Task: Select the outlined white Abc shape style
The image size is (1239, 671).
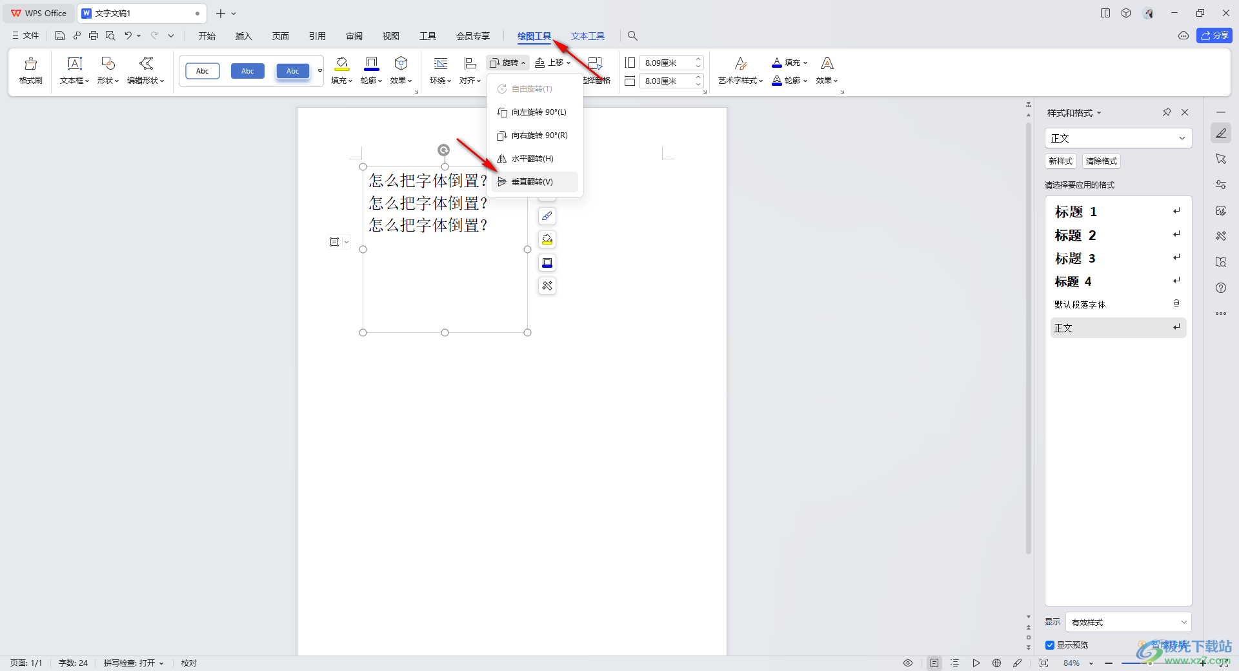Action: [203, 71]
